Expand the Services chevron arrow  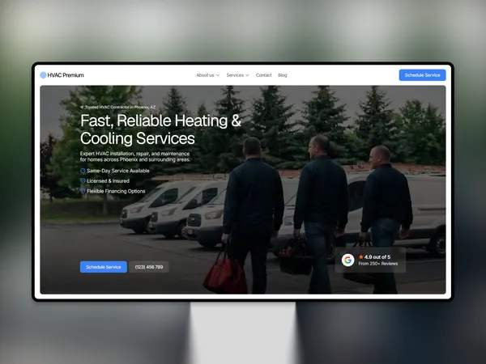click(x=247, y=75)
